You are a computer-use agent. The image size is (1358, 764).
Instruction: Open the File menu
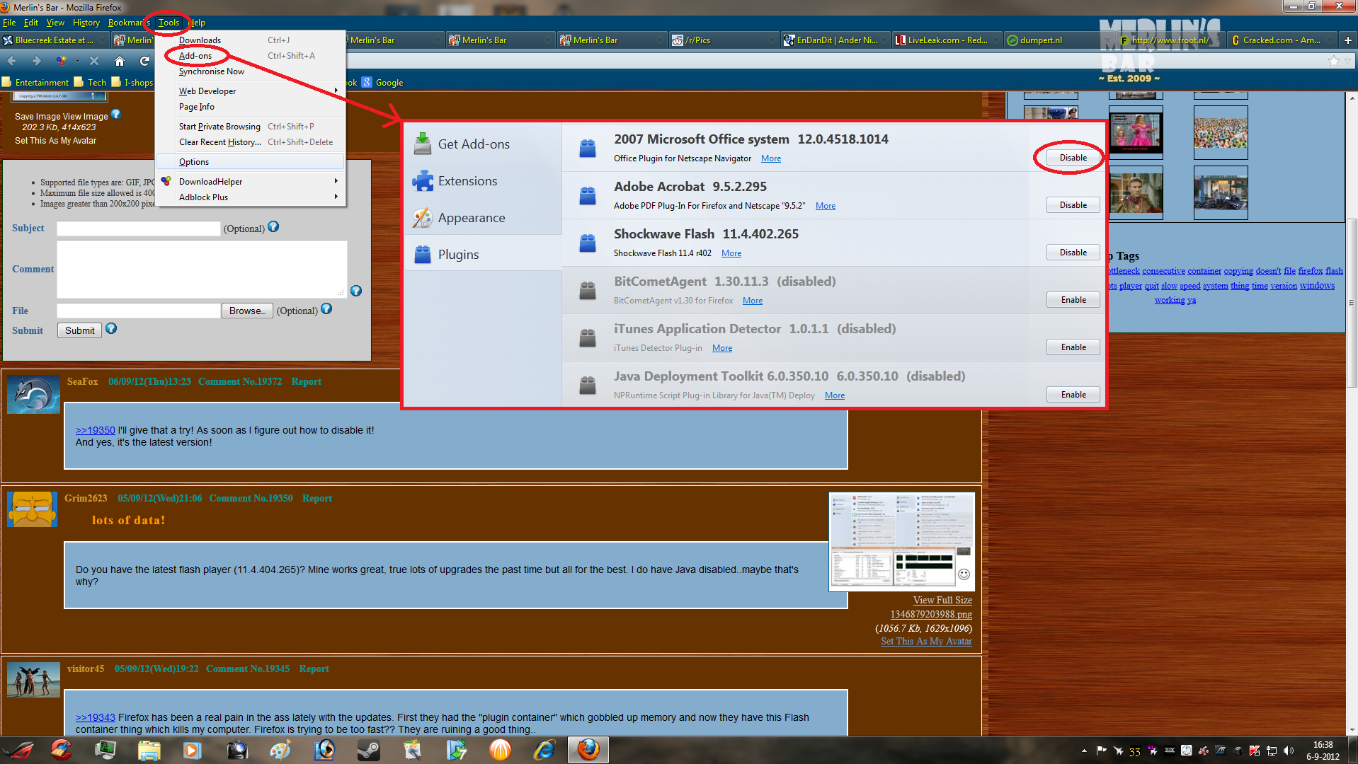[x=9, y=23]
